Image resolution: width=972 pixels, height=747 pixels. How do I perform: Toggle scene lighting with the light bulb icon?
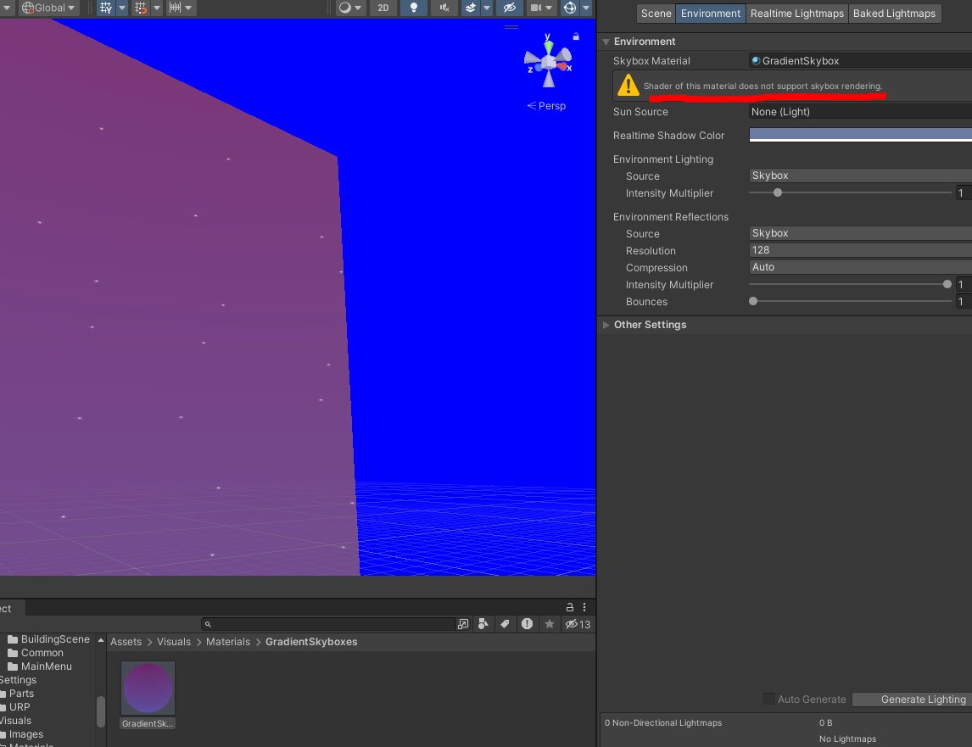click(412, 8)
